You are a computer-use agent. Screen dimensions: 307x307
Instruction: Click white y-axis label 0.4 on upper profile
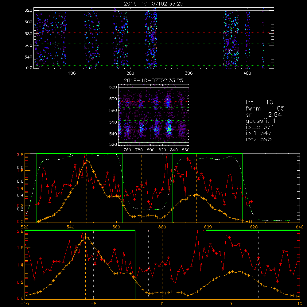pyautogui.click(x=20, y=195)
